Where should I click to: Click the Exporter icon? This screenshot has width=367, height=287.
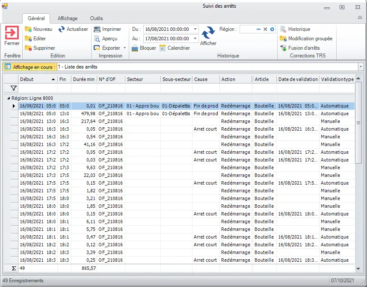click(x=97, y=48)
